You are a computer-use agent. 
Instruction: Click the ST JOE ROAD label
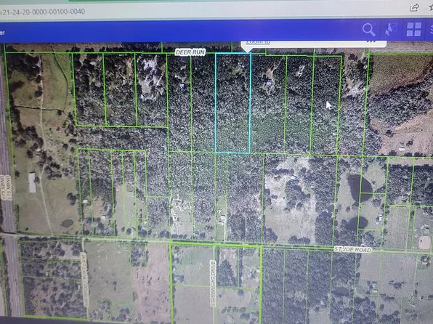click(352, 249)
